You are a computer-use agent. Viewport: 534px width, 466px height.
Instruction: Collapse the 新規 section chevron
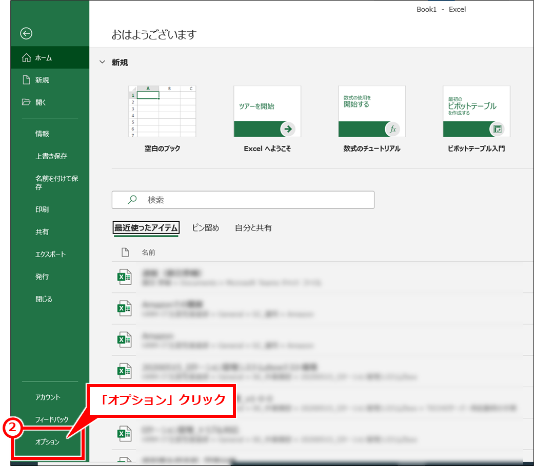[102, 62]
